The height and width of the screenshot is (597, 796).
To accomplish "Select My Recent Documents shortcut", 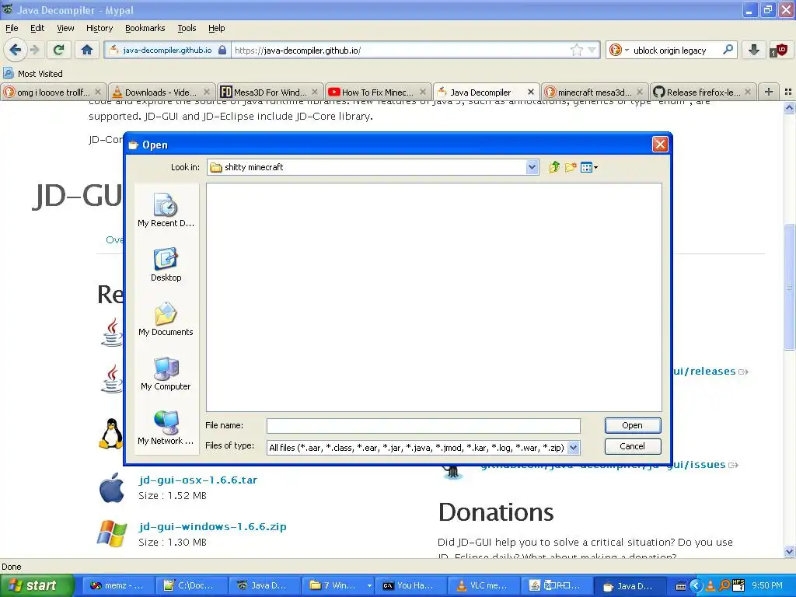I will (166, 211).
